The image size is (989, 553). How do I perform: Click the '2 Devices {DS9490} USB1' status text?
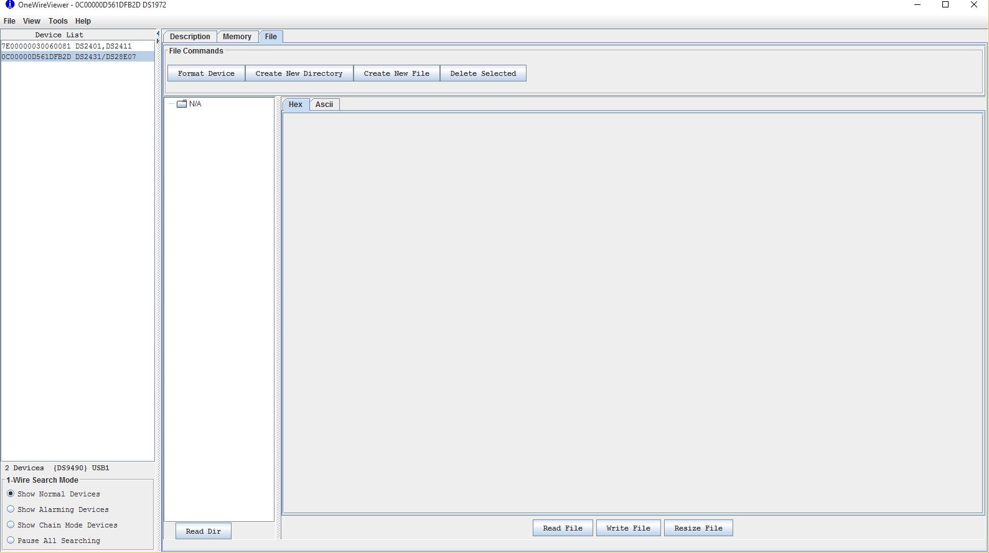click(57, 468)
